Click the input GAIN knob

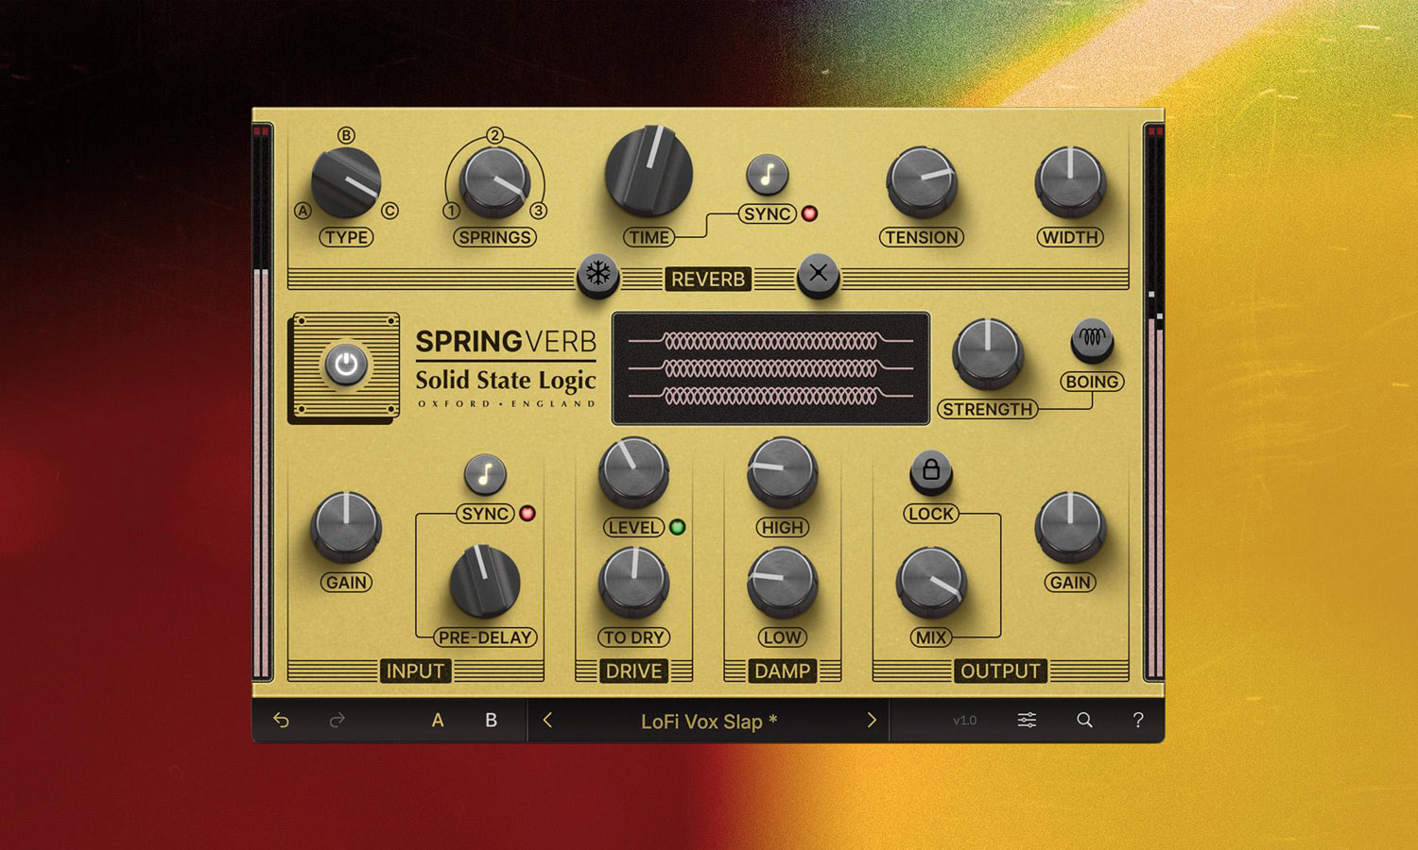[x=346, y=526]
